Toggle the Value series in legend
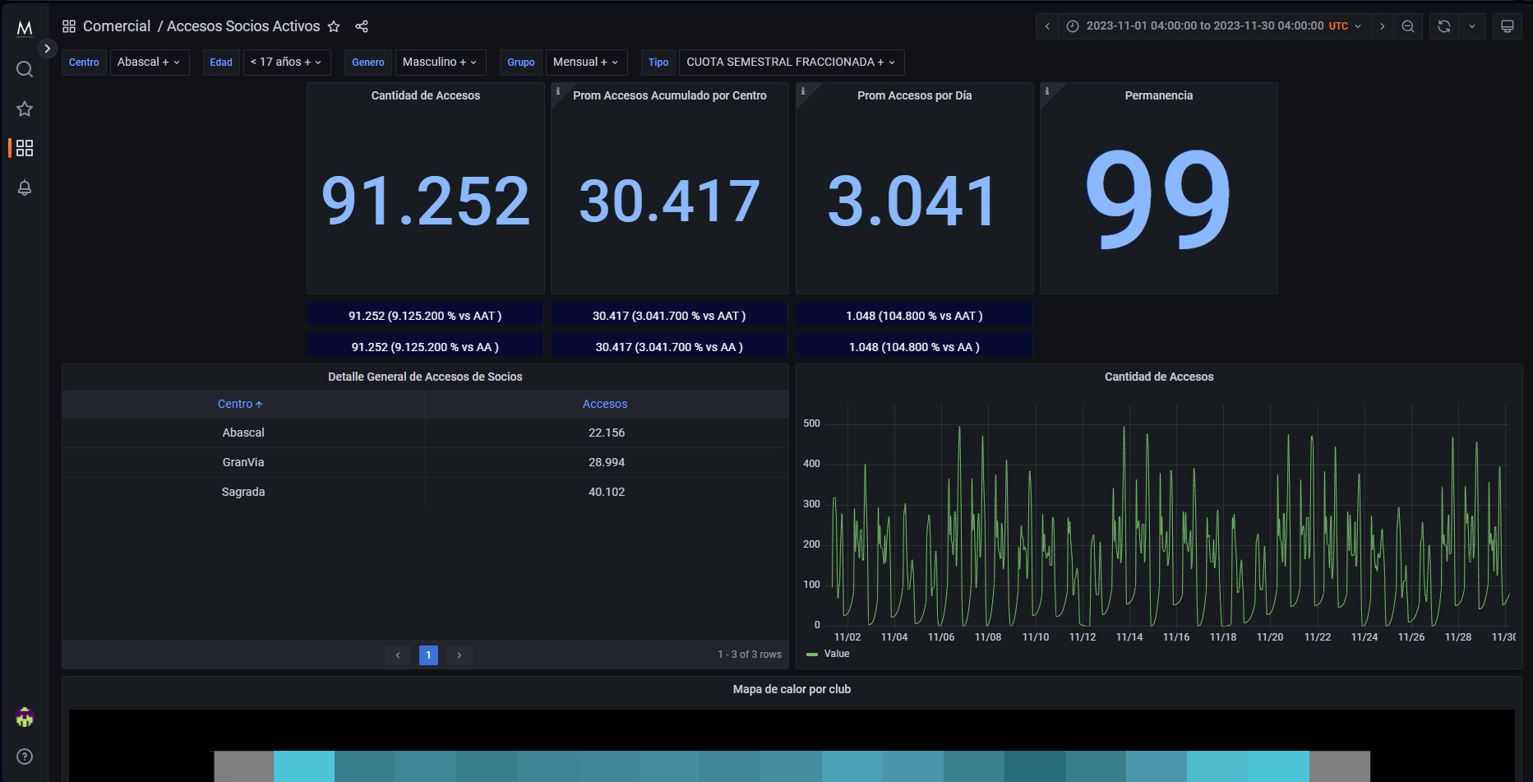The width and height of the screenshot is (1533, 782). pos(836,654)
